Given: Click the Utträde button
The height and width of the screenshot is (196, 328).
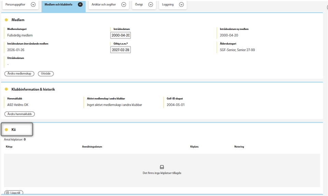Looking at the screenshot, I should click(x=45, y=74).
